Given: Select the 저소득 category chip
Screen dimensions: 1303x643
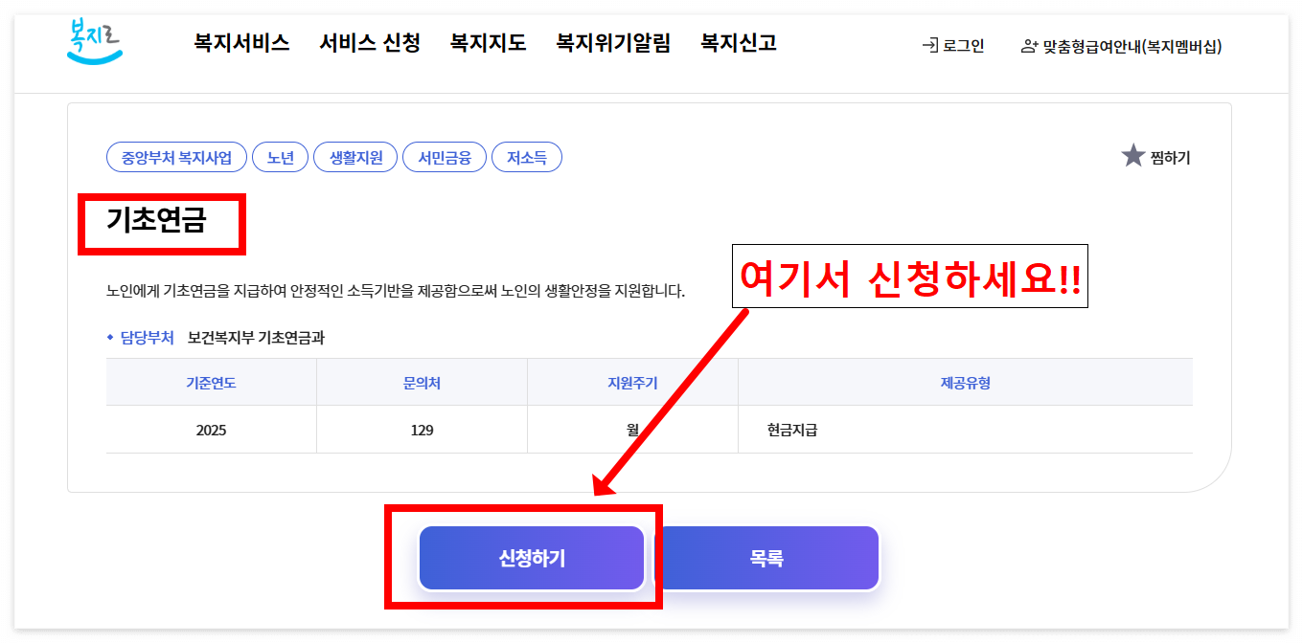Looking at the screenshot, I should [x=526, y=157].
